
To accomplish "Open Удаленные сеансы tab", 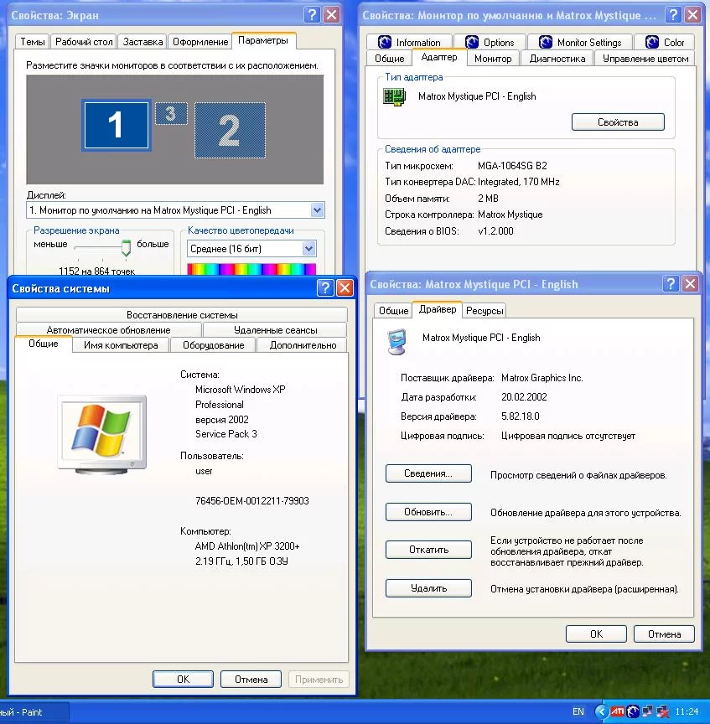I will [x=275, y=330].
